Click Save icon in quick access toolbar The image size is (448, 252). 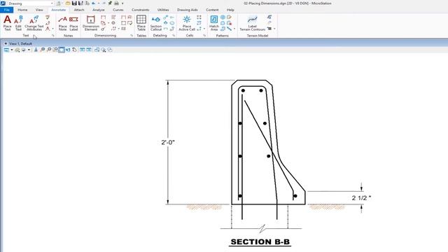pos(74,3)
